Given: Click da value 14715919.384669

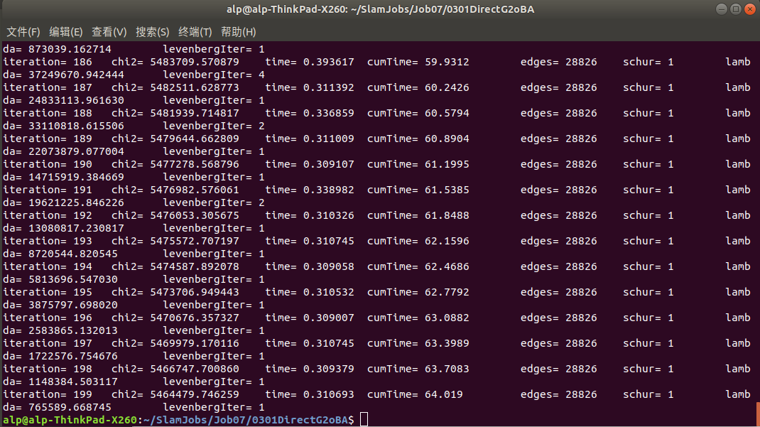Looking at the screenshot, I should point(76,178).
